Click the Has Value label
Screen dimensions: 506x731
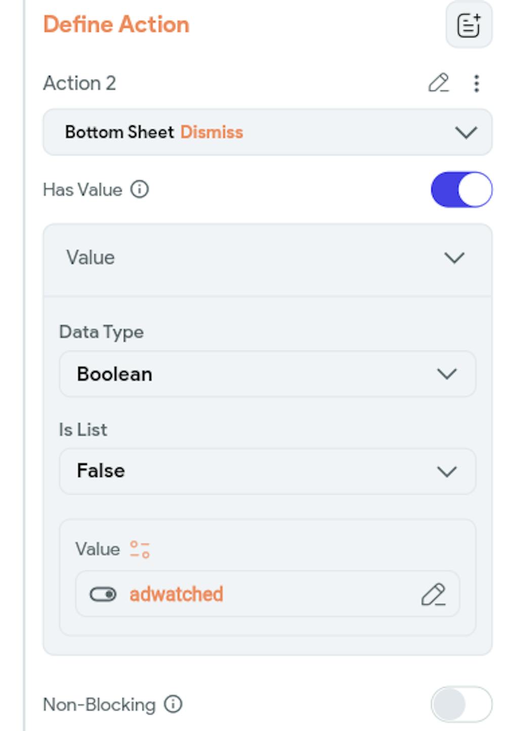click(x=82, y=190)
